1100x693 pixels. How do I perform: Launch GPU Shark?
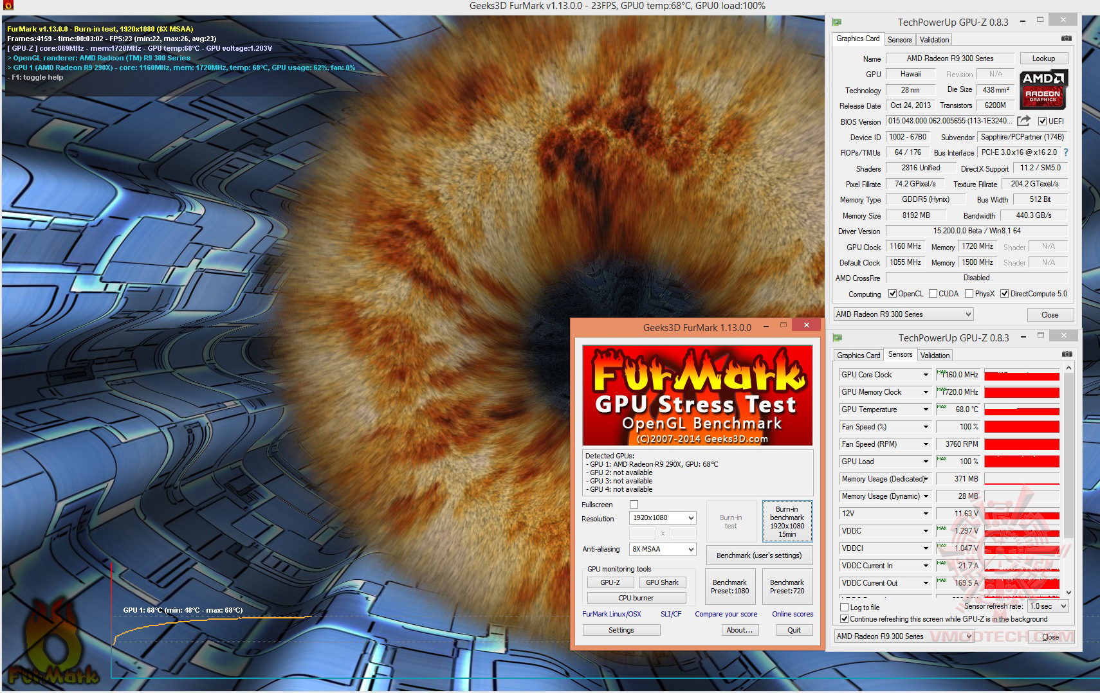tap(663, 582)
